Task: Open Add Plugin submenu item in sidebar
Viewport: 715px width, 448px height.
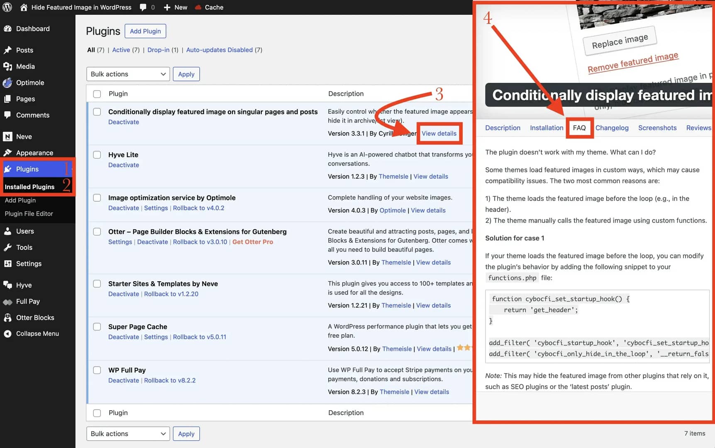Action: (20, 200)
